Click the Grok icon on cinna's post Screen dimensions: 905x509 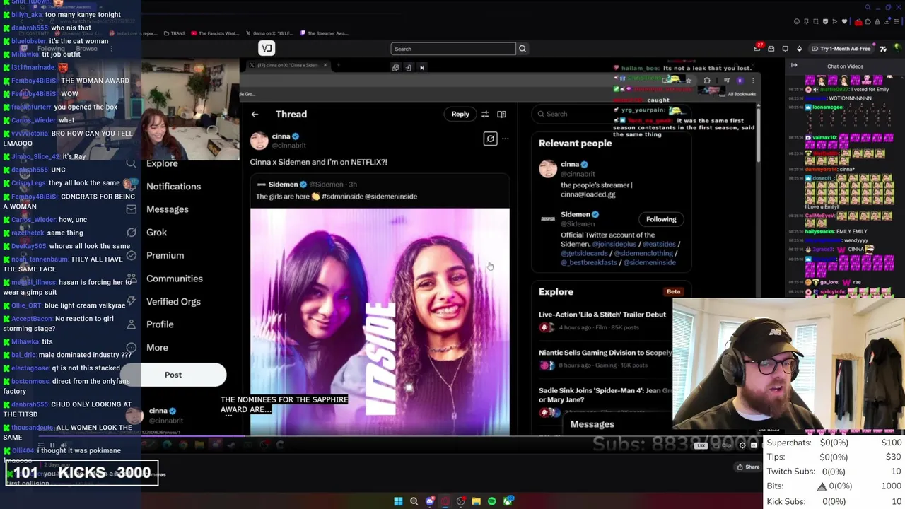pyautogui.click(x=490, y=139)
